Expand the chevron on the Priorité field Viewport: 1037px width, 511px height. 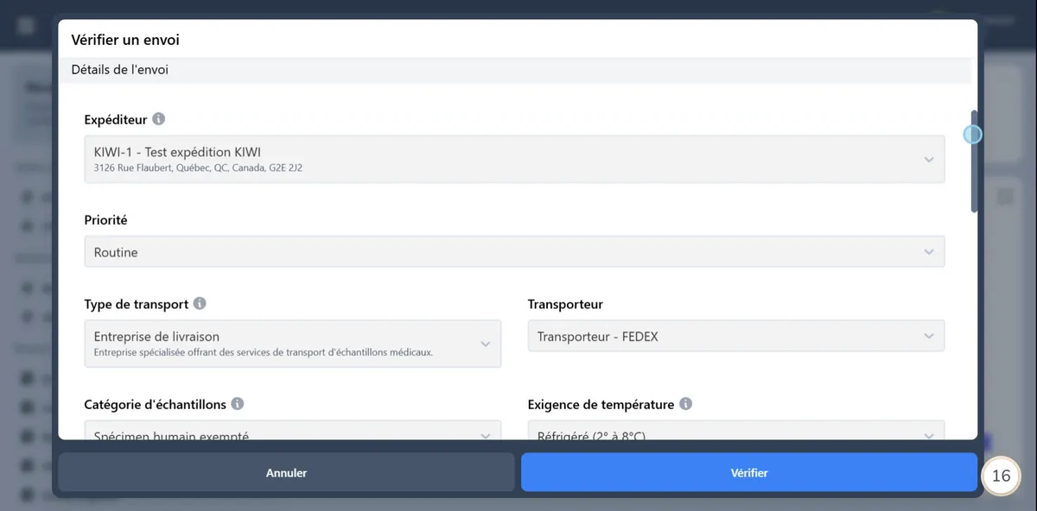930,251
